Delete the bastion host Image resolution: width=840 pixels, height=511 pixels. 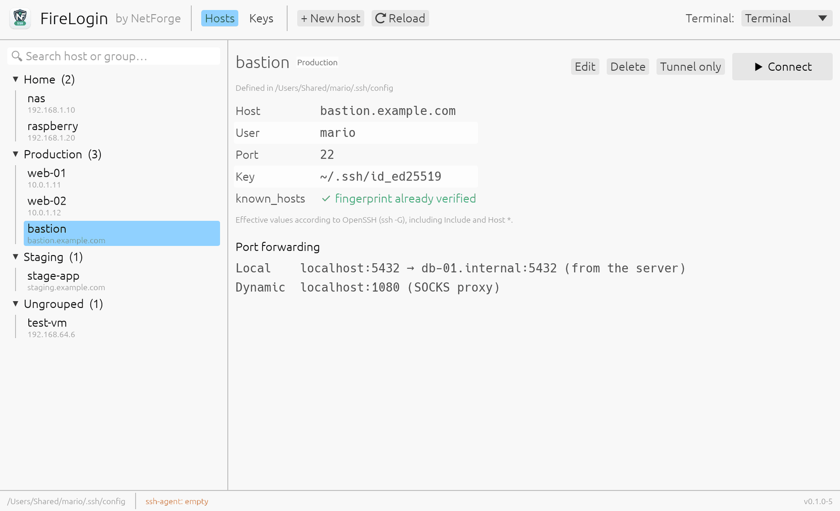pos(628,67)
